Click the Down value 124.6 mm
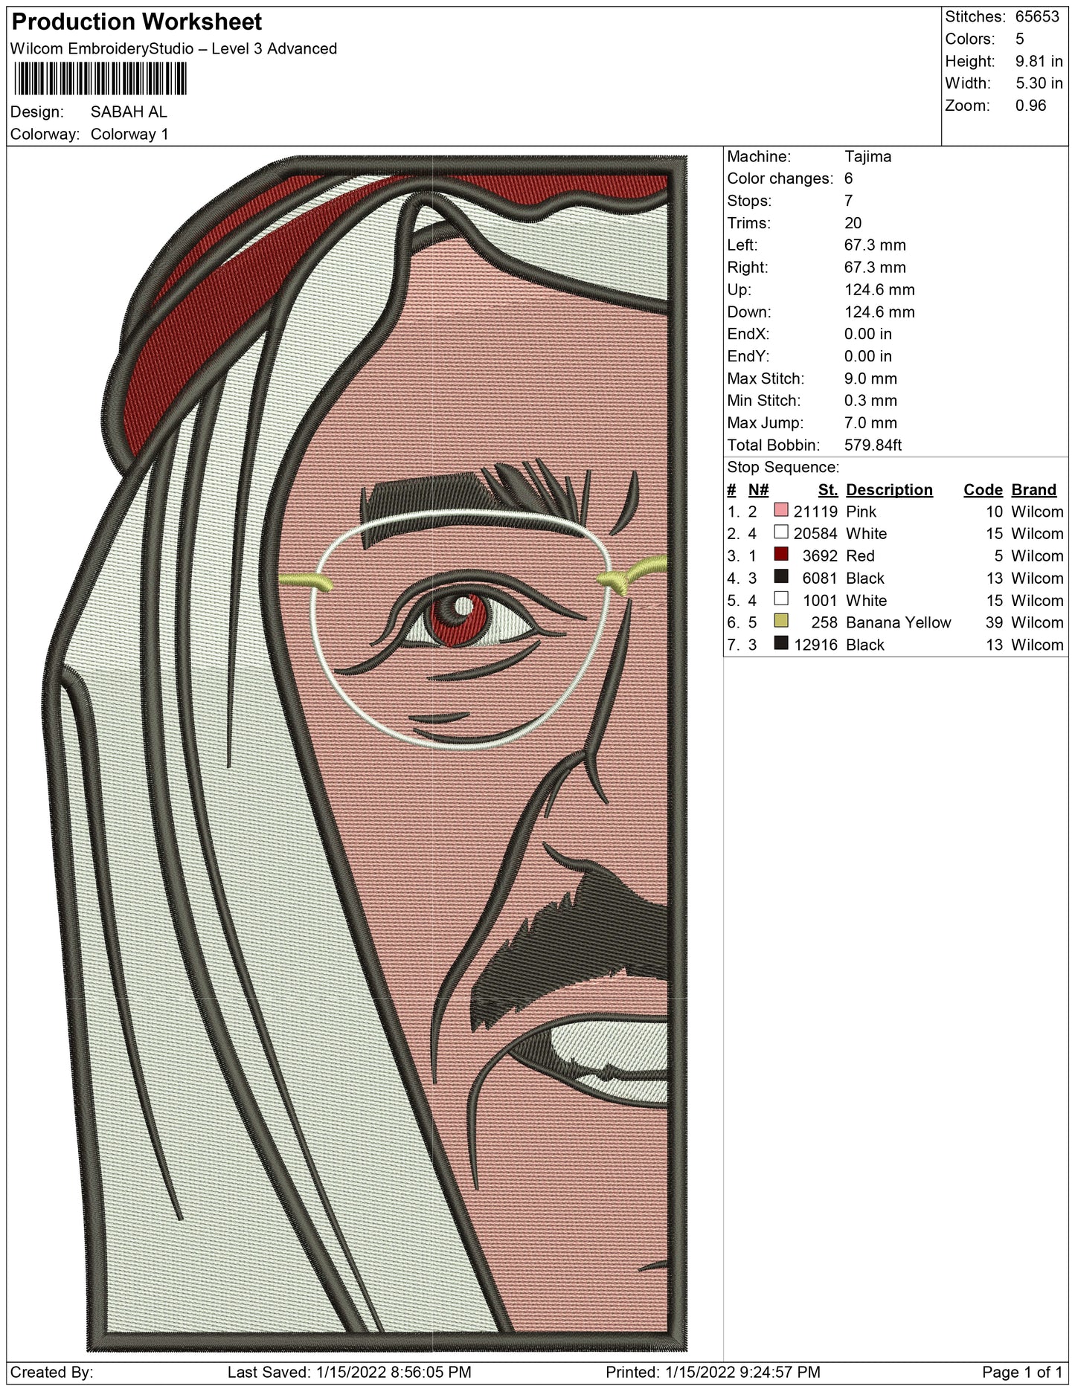The width and height of the screenshot is (1075, 1386). click(x=879, y=312)
